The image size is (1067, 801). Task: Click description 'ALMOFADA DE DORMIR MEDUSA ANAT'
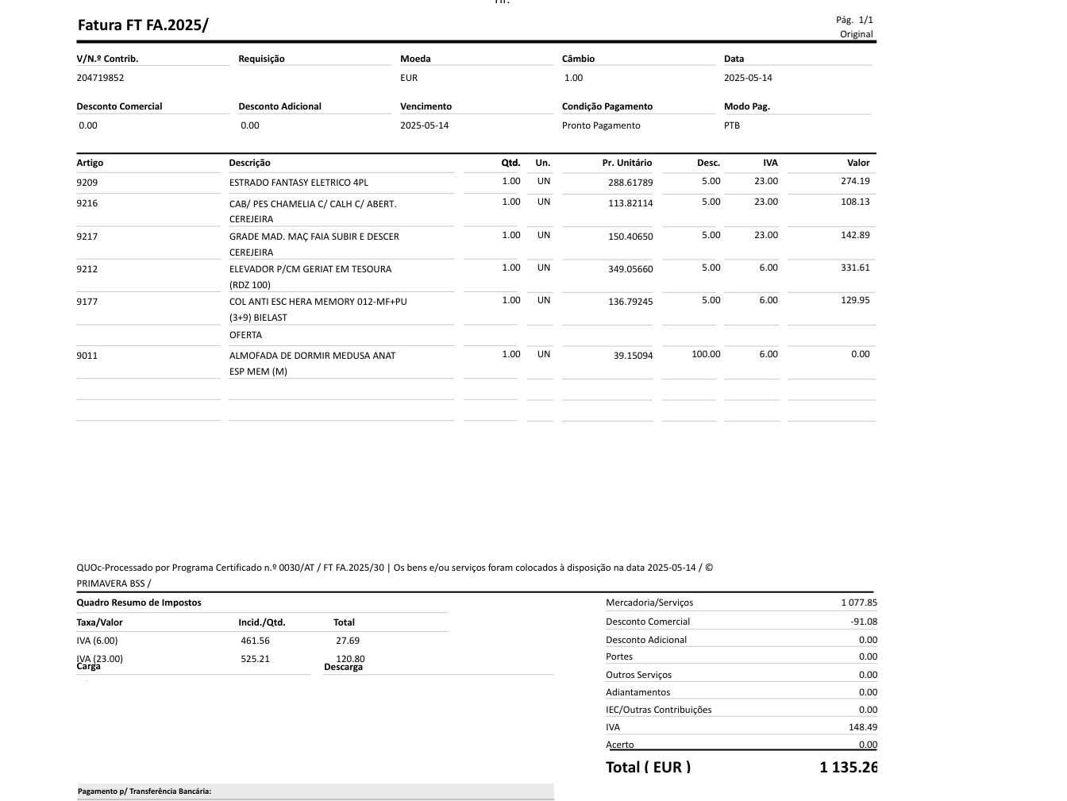pos(312,356)
